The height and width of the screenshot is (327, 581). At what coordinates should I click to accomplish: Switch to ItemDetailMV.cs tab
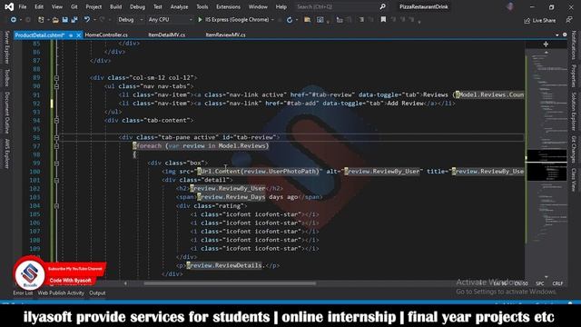(167, 35)
